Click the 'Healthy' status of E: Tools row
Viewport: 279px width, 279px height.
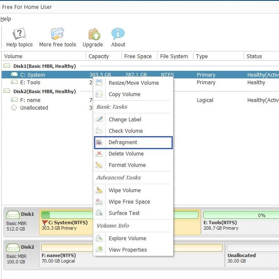click(256, 82)
